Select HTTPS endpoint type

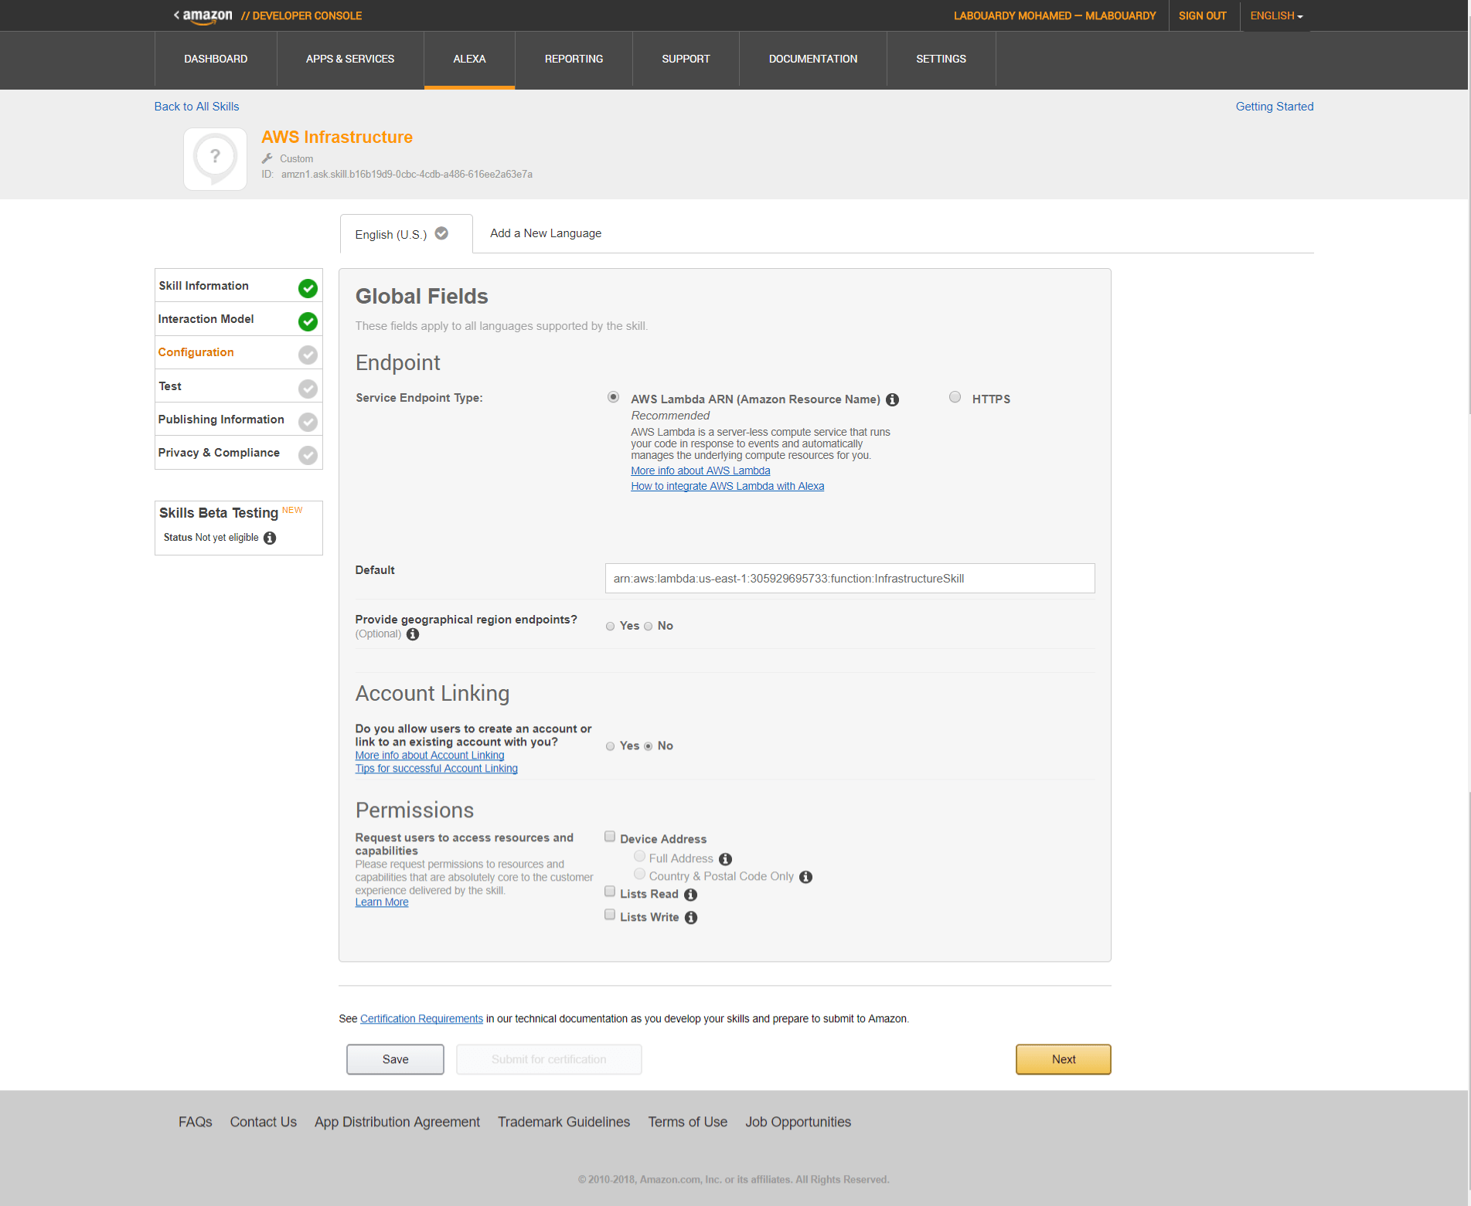[x=955, y=397]
